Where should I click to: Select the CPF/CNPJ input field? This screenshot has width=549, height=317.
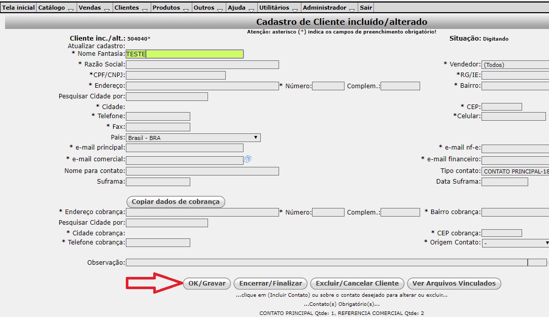coord(176,76)
